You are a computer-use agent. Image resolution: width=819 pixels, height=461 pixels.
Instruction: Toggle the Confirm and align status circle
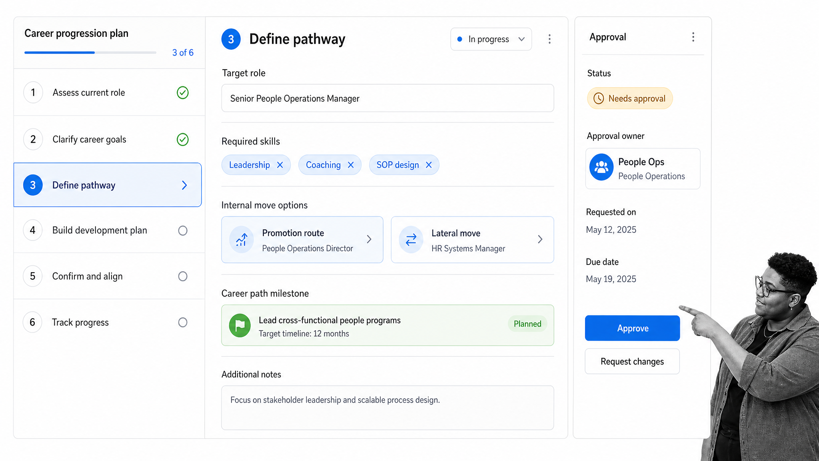pyautogui.click(x=183, y=277)
